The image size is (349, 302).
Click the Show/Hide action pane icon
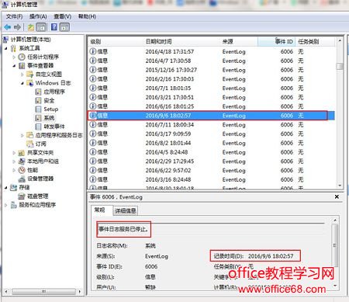[x=64, y=27]
